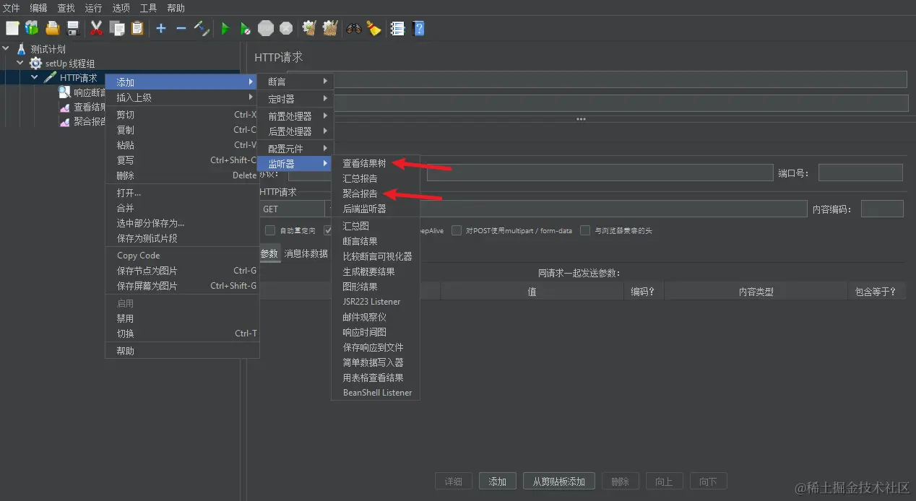Click the 响应断言 magnifier icon in the tree

tap(64, 92)
